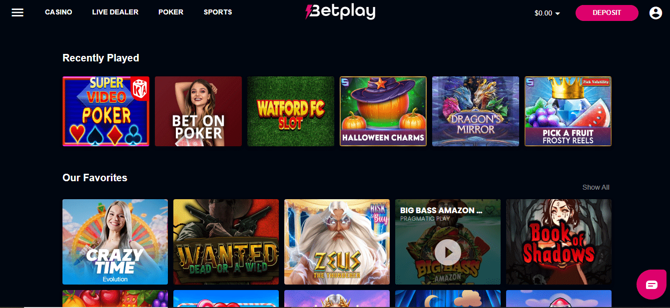Open the live chat support bubble
This screenshot has height=308, width=670.
pyautogui.click(x=652, y=285)
